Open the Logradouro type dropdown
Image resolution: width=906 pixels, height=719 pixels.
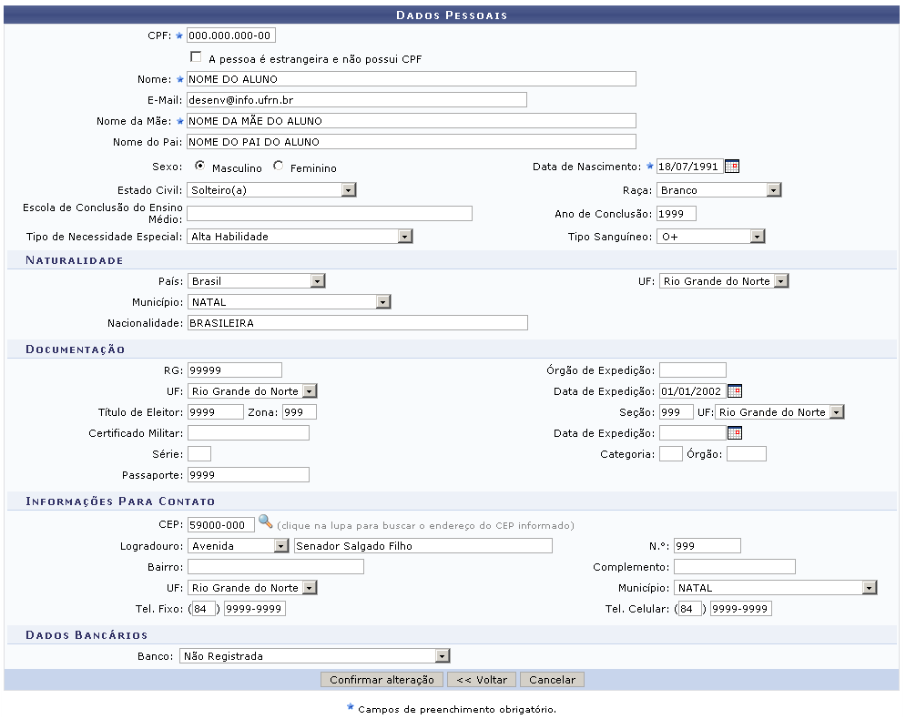239,546
